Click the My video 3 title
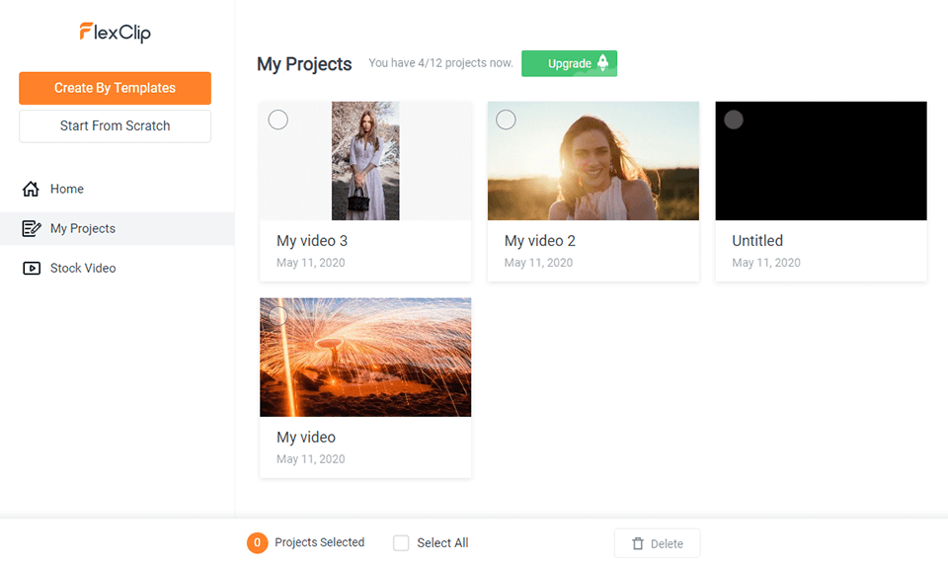This screenshot has width=948, height=567. coord(312,240)
